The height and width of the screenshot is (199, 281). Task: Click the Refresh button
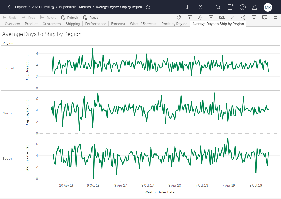pyautogui.click(x=70, y=18)
